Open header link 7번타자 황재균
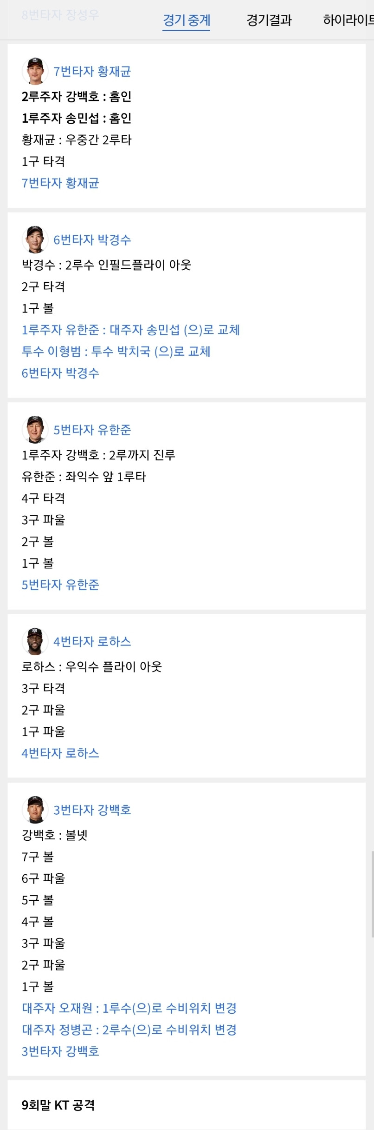This screenshot has width=374, height=1130. point(92,71)
